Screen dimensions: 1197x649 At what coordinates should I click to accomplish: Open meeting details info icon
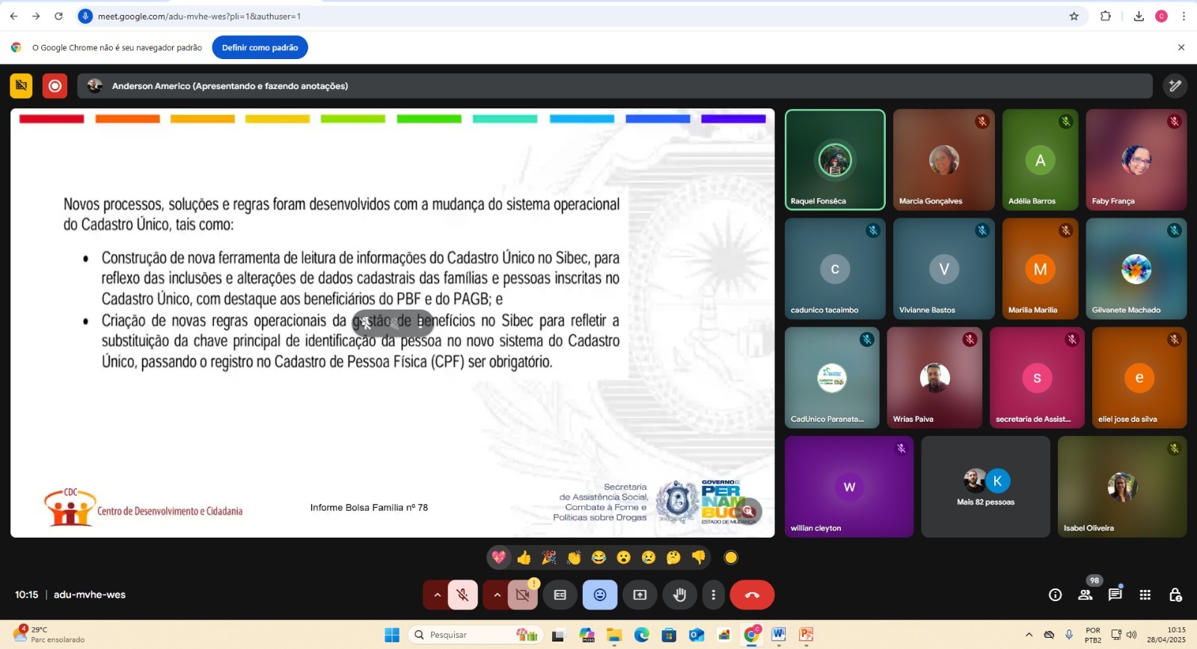(x=1055, y=595)
